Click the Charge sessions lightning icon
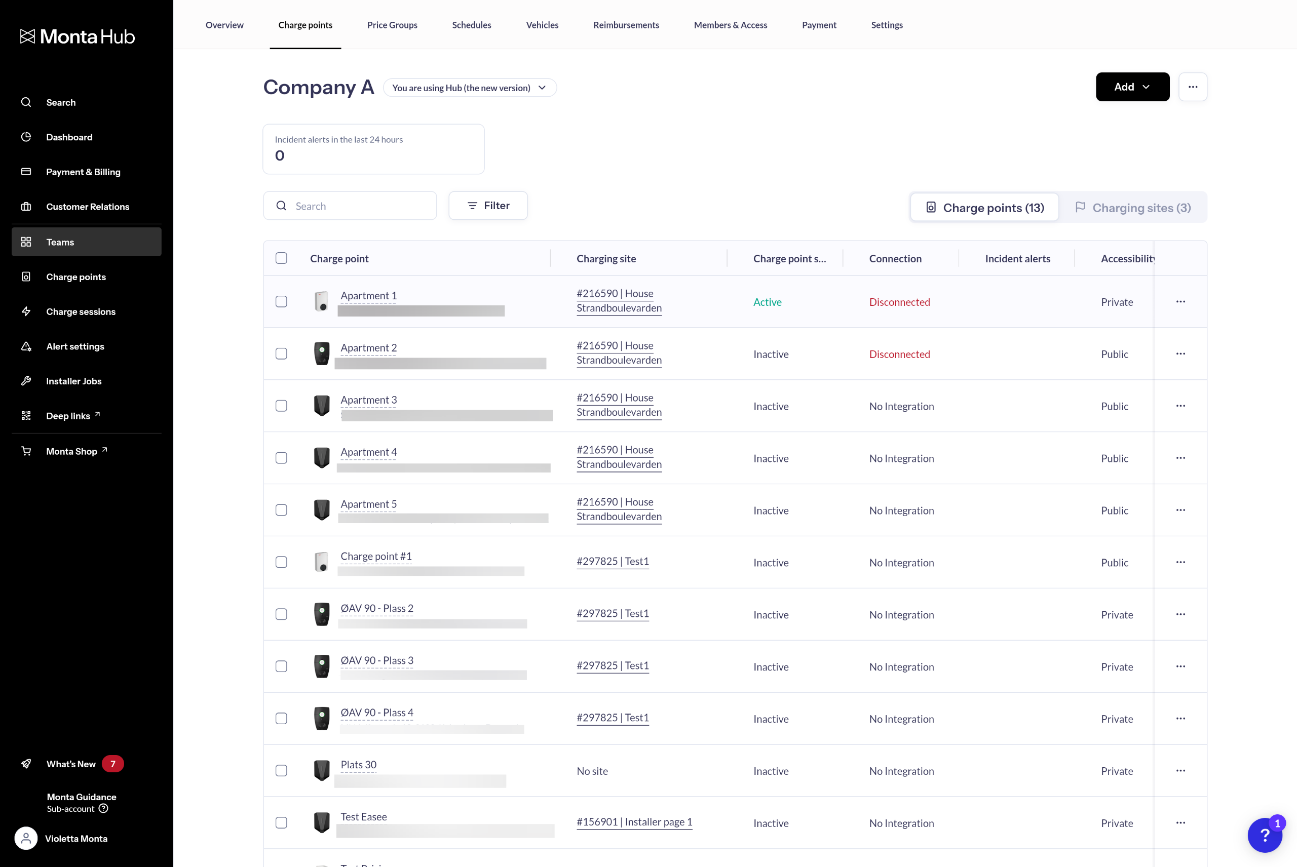 [x=26, y=311]
